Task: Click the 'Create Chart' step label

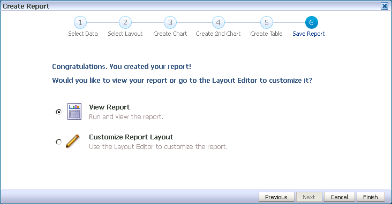Action: click(170, 34)
